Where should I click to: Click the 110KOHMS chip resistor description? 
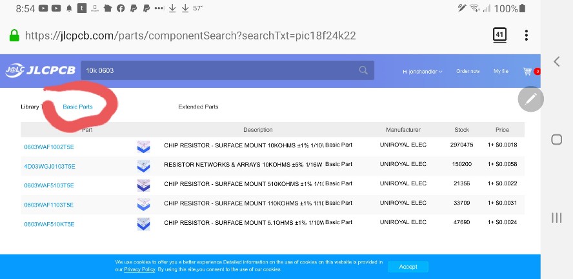click(x=244, y=203)
